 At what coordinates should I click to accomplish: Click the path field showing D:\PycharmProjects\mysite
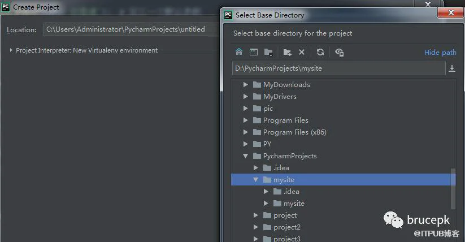click(338, 68)
